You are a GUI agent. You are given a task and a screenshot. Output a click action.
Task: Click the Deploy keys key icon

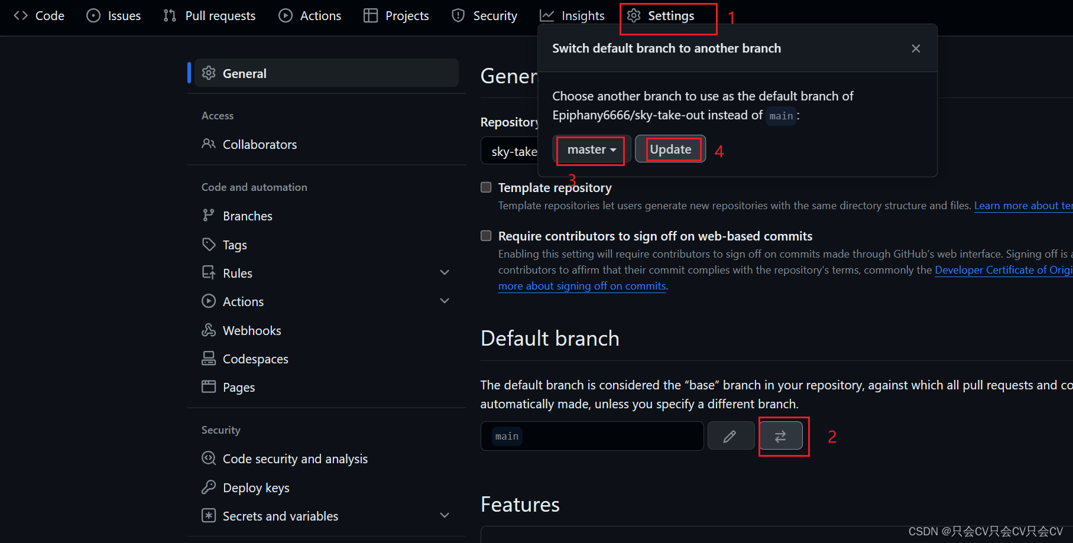click(x=209, y=487)
